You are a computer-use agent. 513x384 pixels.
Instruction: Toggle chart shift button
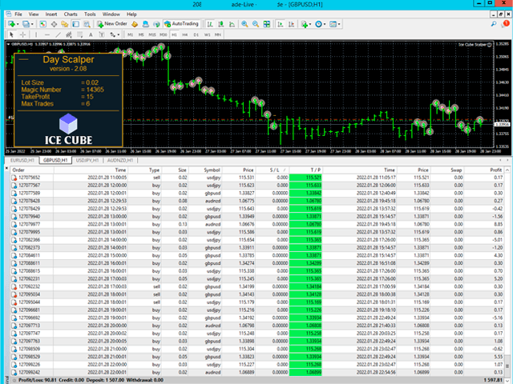click(291, 24)
